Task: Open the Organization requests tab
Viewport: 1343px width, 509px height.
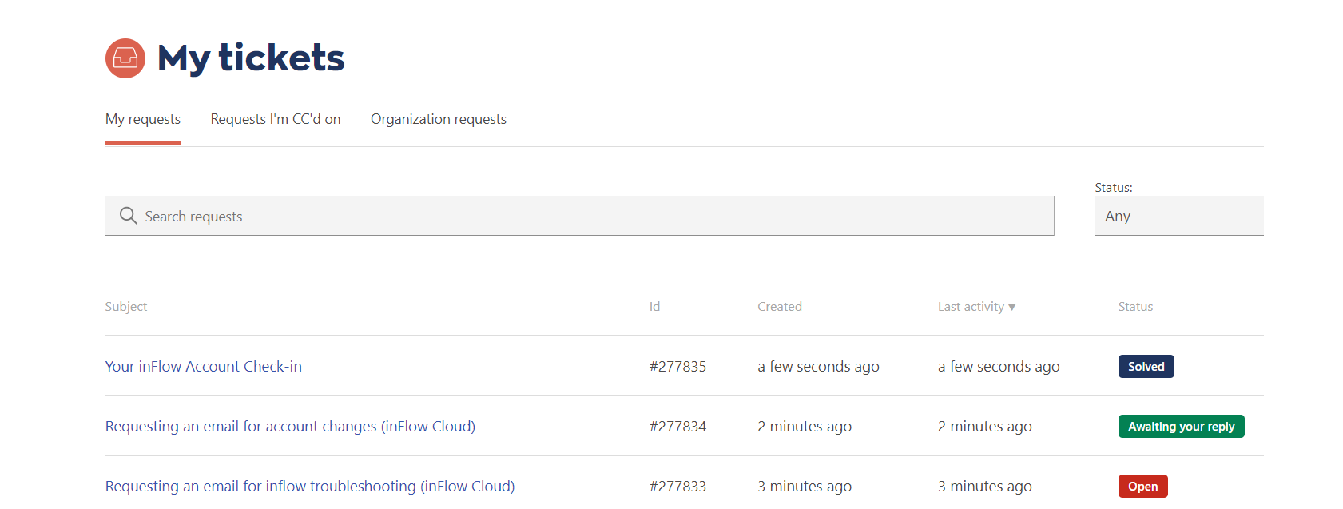Action: (439, 119)
